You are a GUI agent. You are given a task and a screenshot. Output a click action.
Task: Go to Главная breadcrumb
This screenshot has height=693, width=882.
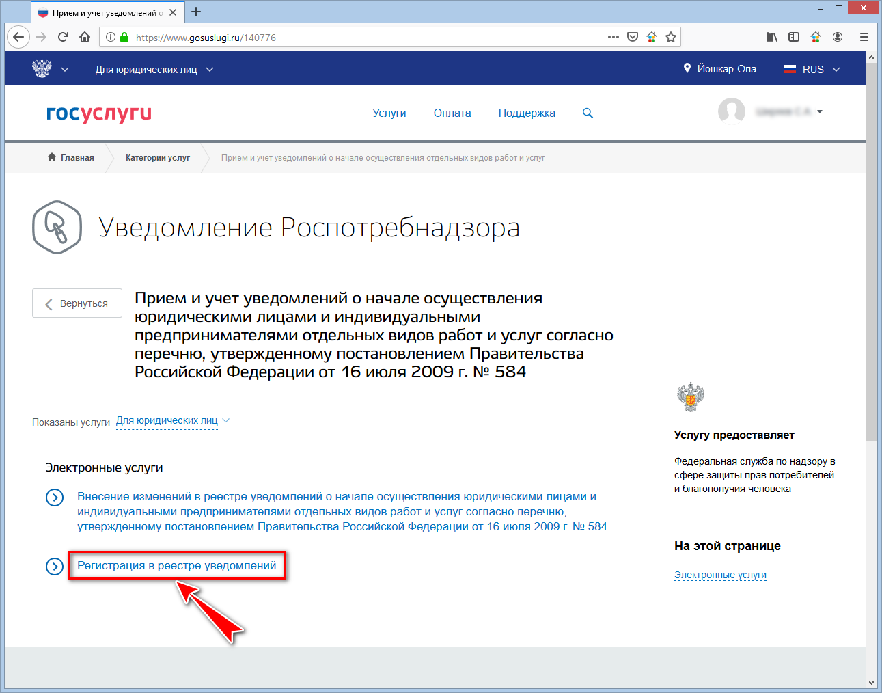71,158
